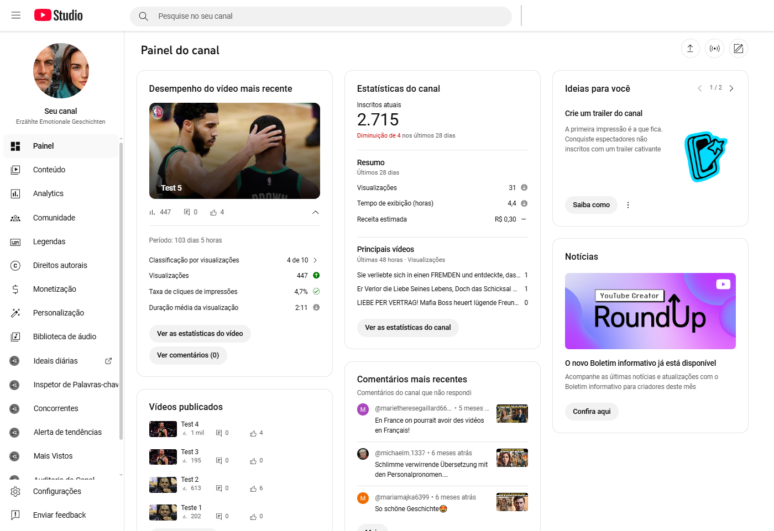Open the channel avatar picture
This screenshot has height=531, width=774.
click(61, 71)
